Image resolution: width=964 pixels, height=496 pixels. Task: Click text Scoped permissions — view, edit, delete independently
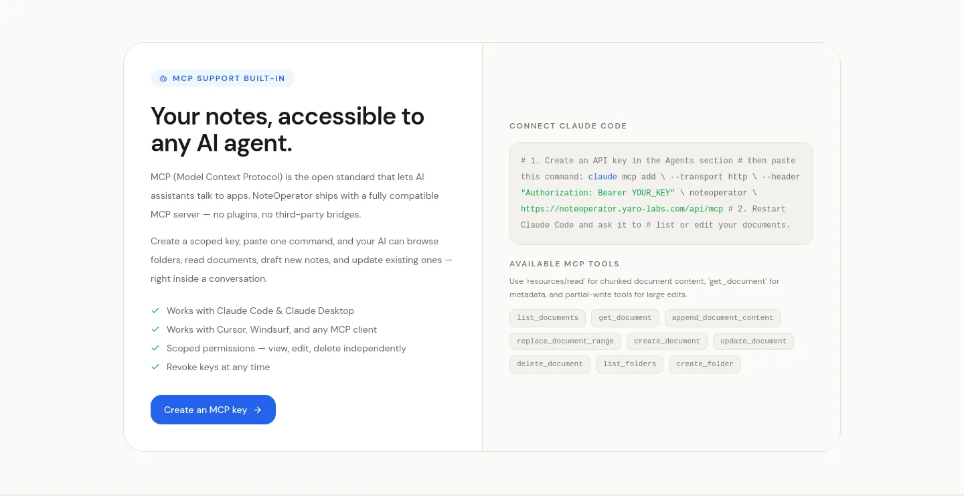287,348
